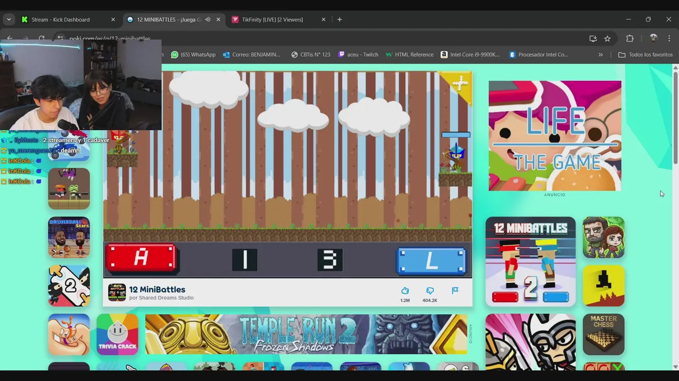Open Trivia Crack game thumbnail
679x381 pixels.
coord(117,334)
